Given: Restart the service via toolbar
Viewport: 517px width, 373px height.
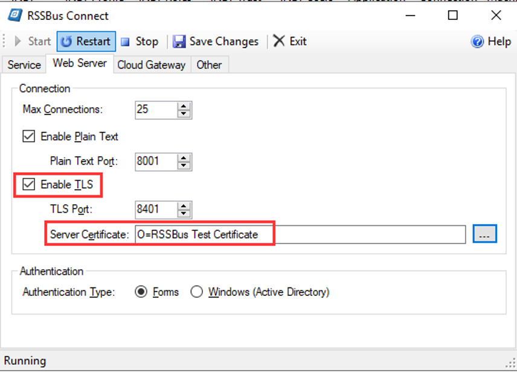Looking at the screenshot, I should [x=86, y=42].
